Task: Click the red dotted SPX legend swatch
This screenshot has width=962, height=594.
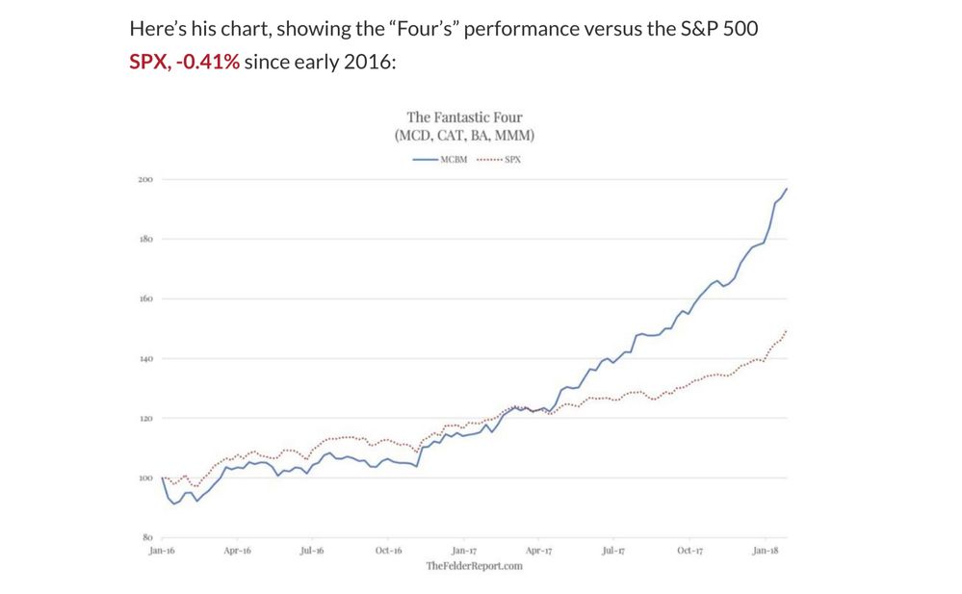Action: 489,159
